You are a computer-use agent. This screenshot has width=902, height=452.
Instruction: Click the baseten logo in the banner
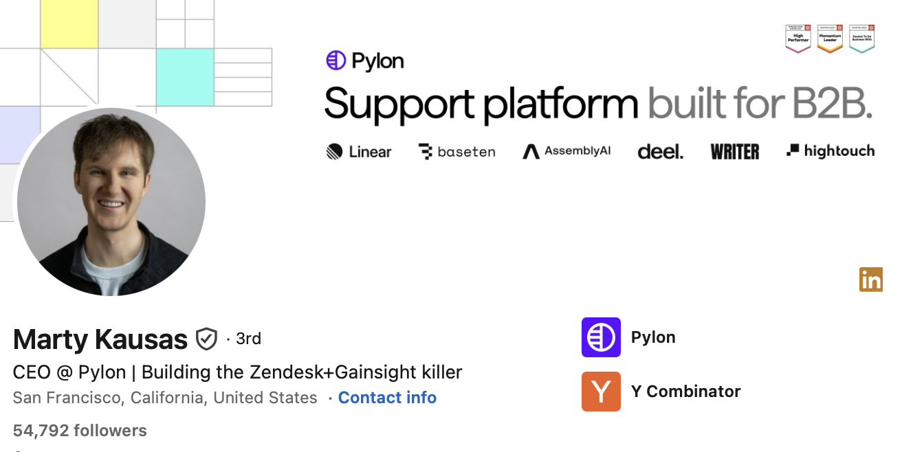pos(457,152)
